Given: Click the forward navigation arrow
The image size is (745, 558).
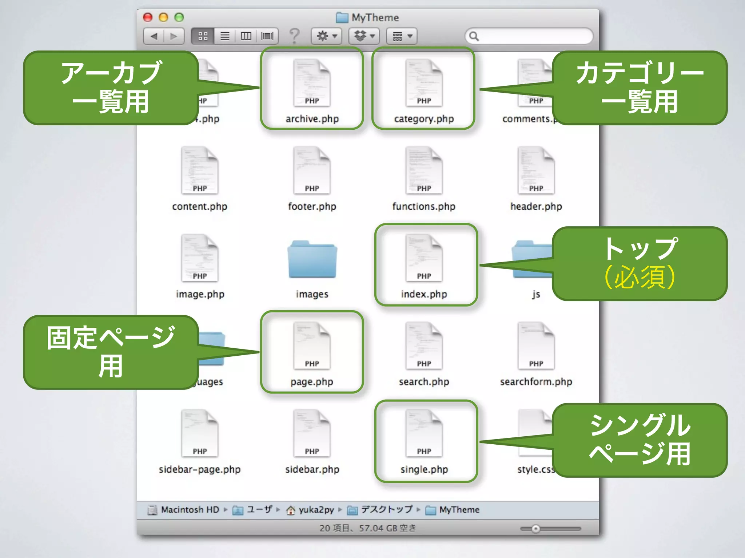Looking at the screenshot, I should [x=174, y=36].
